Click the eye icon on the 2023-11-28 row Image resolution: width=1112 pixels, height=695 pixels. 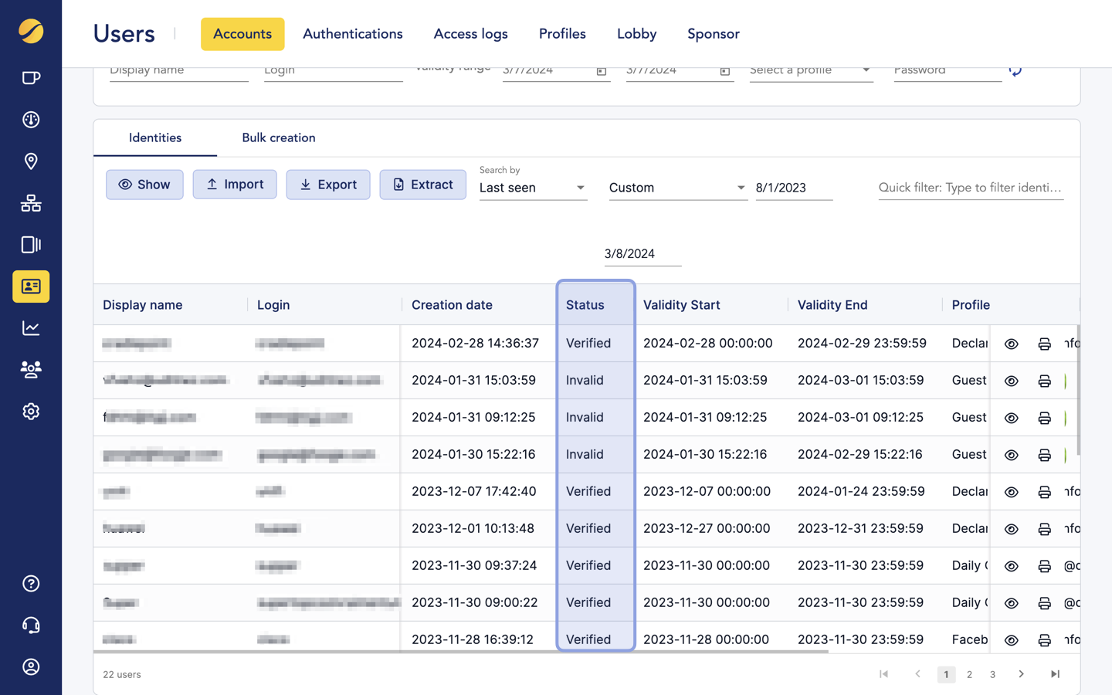[x=1011, y=640]
